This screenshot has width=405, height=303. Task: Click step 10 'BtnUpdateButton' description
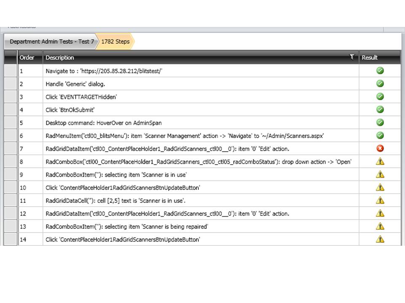123,188
